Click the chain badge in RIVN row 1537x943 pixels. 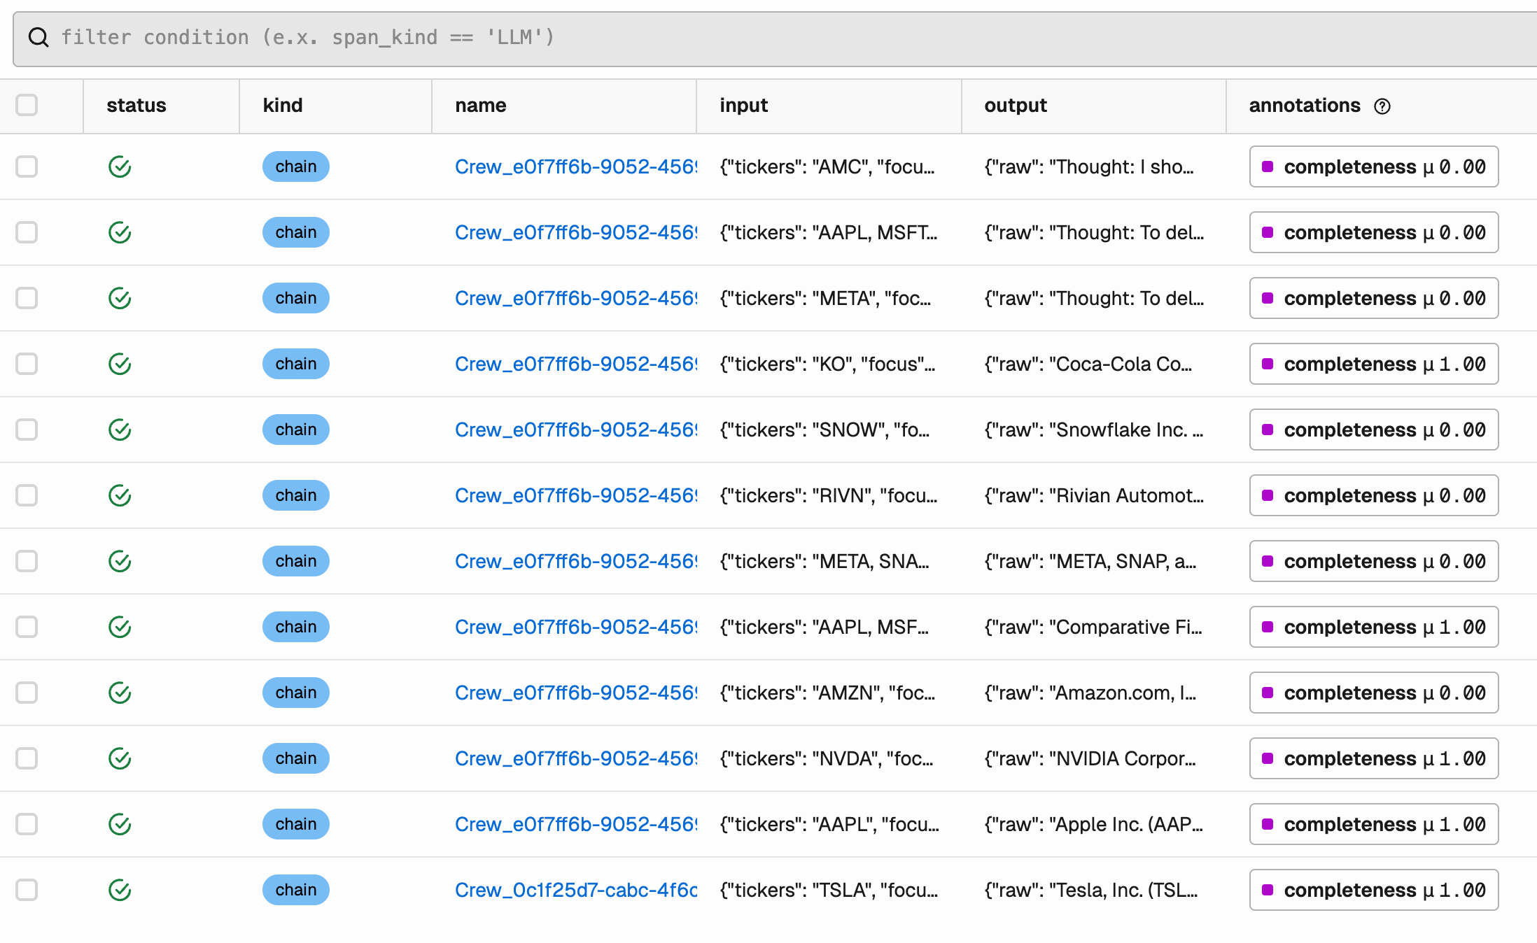click(295, 496)
